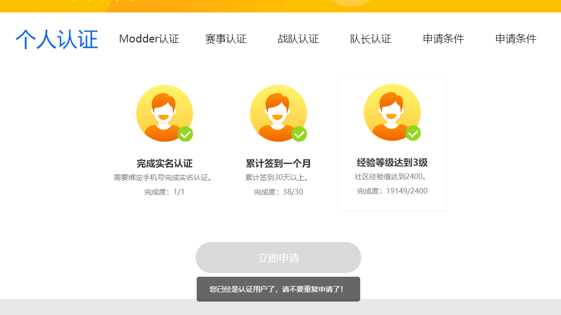This screenshot has height=315, width=561.
Task: Switch to the 个人认证 tab
Action: point(57,39)
